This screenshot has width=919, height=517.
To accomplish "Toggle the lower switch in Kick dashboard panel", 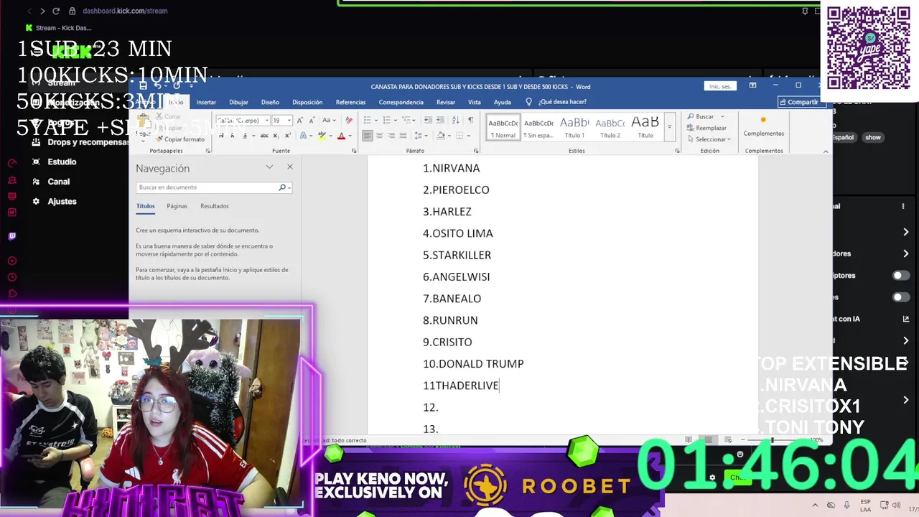I will [901, 297].
